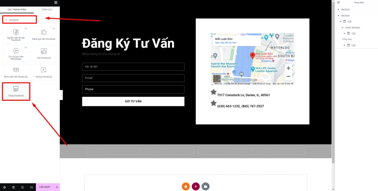Open revision history icon
The height and width of the screenshot is (191, 378).
(22, 187)
